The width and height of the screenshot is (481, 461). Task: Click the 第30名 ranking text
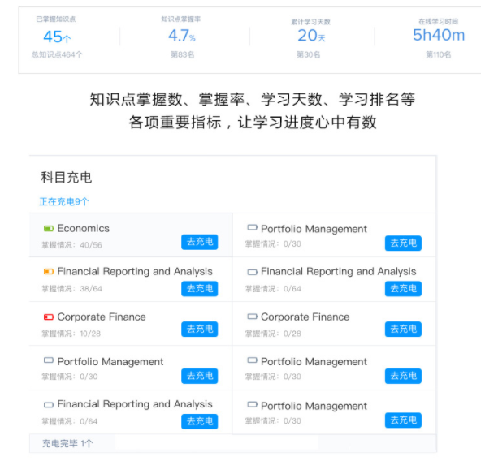point(308,55)
